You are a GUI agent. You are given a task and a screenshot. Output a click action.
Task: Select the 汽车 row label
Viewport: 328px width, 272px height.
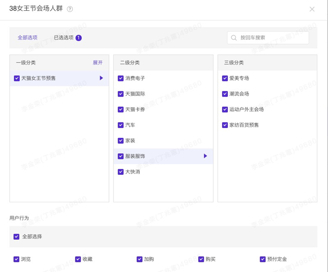pyautogui.click(x=130, y=125)
